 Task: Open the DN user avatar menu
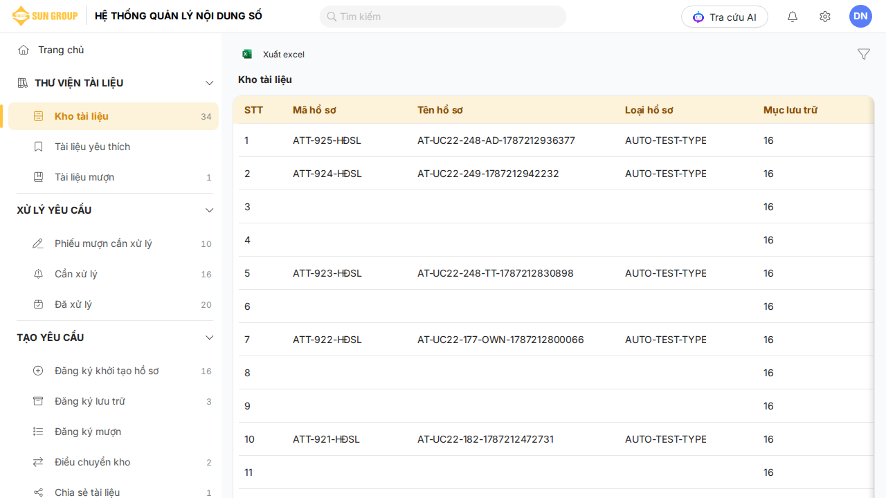[860, 16]
